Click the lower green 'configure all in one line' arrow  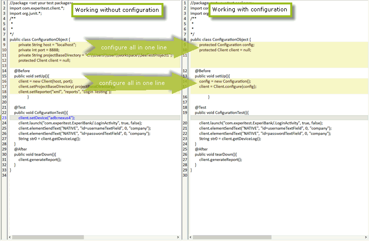pos(134,83)
